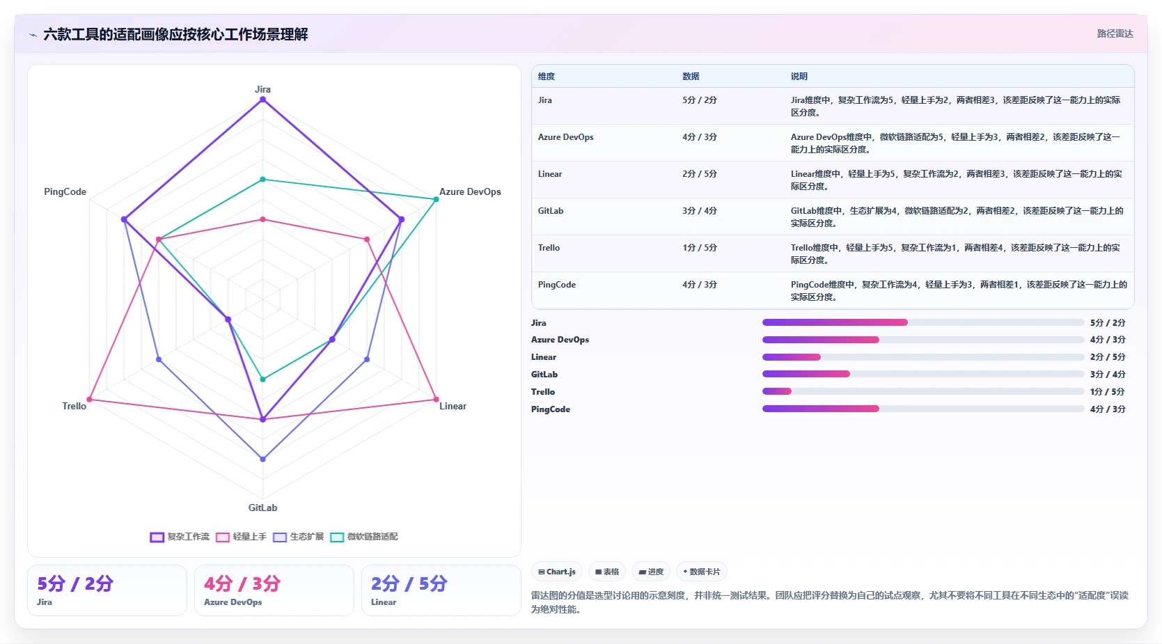
Task: Click the purple data point at the Jira vertex
Action: pos(262,100)
